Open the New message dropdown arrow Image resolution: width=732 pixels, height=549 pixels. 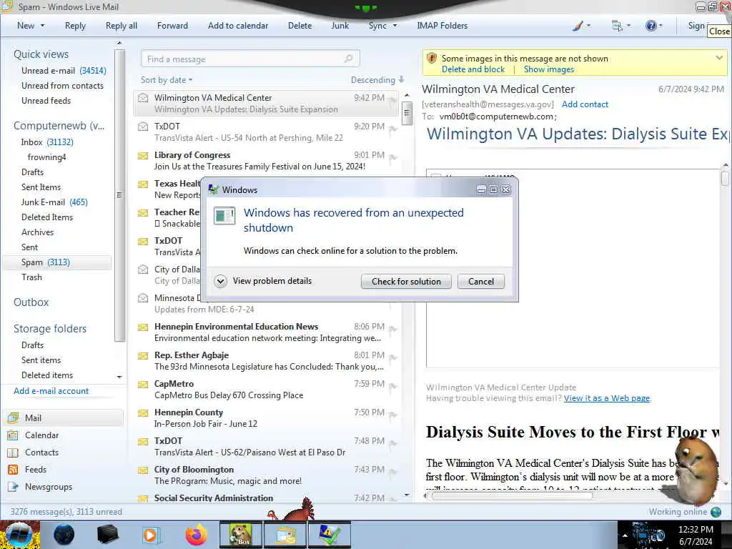click(x=42, y=26)
